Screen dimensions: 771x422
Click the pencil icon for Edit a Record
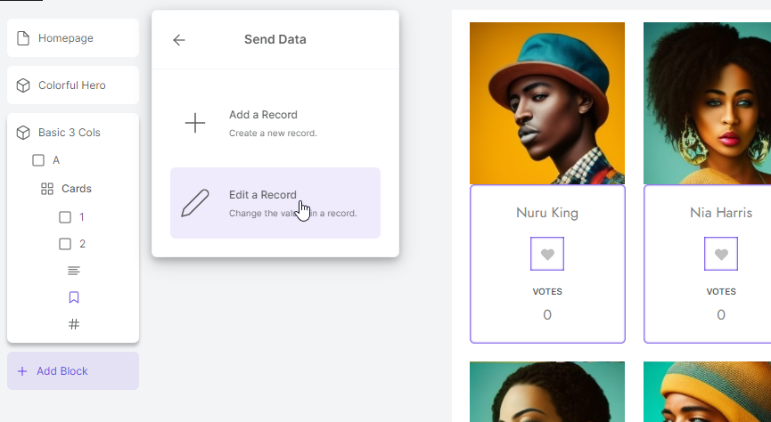(195, 203)
